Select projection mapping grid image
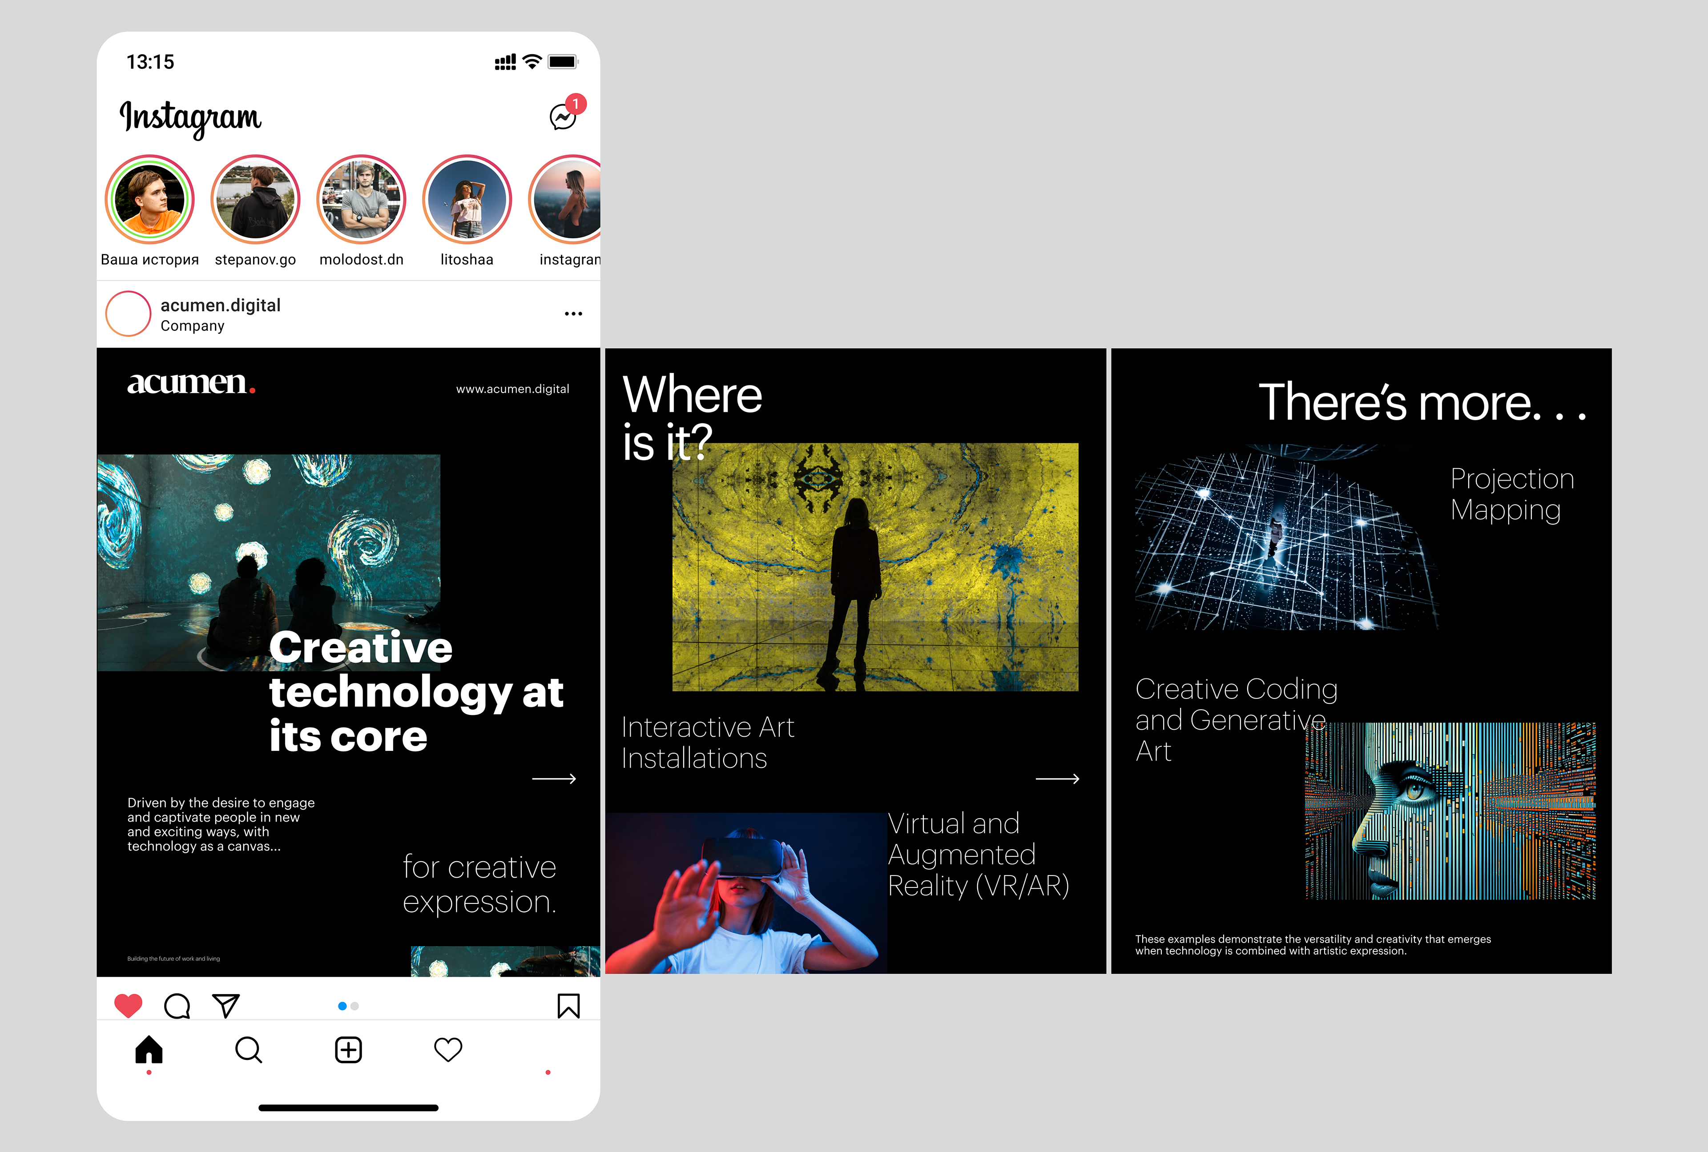This screenshot has height=1152, width=1708. tap(1286, 537)
